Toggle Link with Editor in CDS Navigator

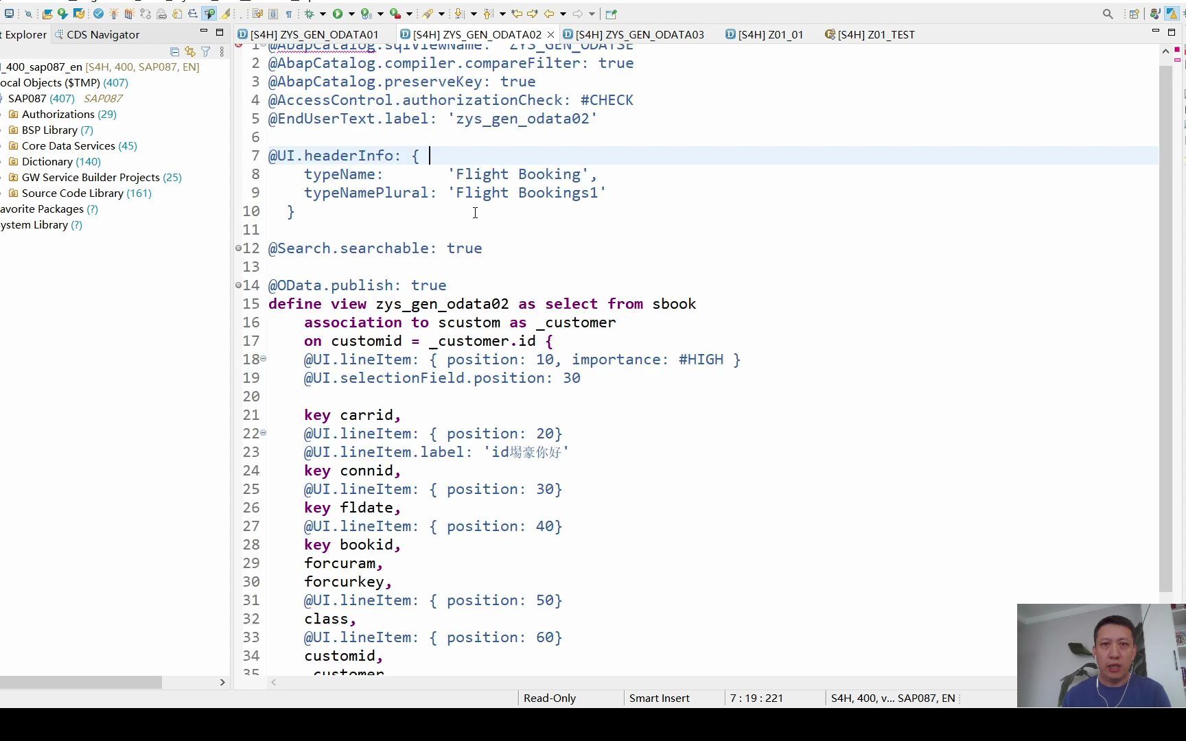click(190, 51)
